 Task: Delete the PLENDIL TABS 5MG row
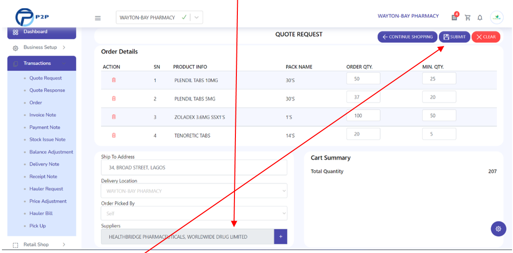(114, 98)
